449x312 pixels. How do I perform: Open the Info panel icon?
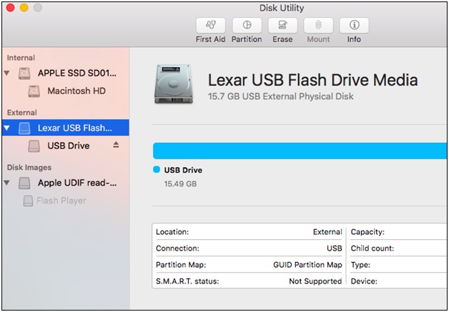(x=354, y=25)
